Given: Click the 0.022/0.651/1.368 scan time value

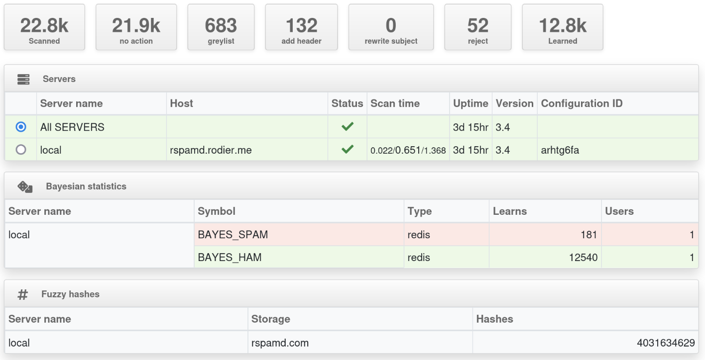Looking at the screenshot, I should click(x=408, y=150).
